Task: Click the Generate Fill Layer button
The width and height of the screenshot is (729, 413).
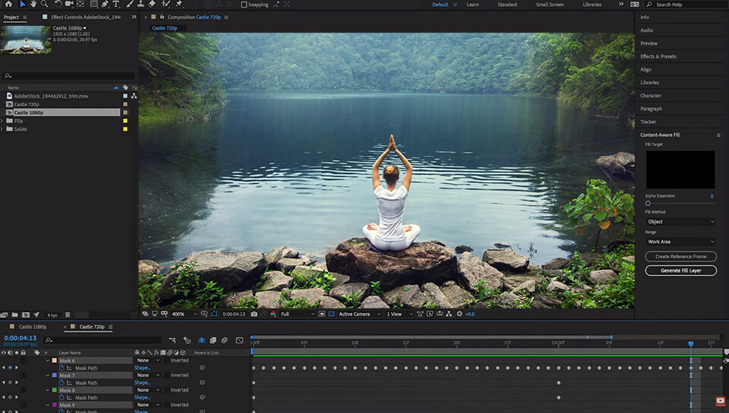Action: tap(680, 270)
